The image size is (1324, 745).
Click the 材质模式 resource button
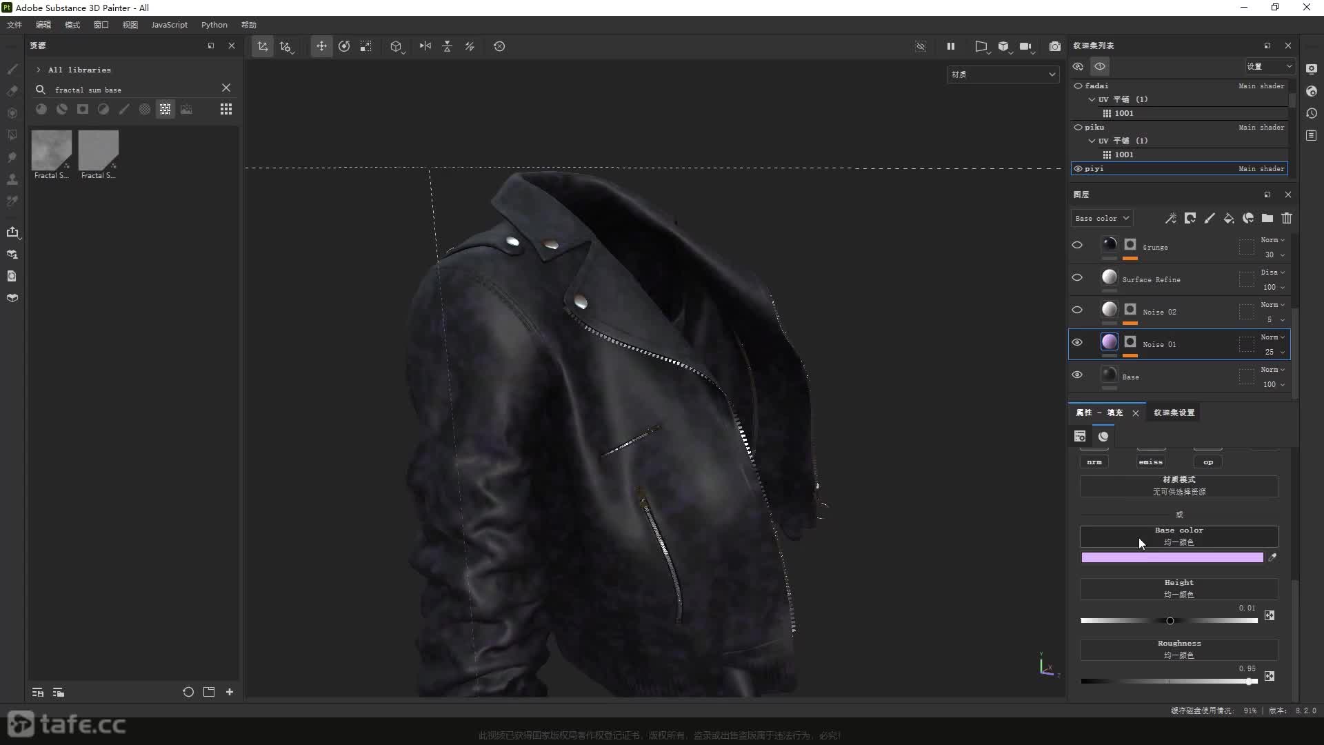1179,486
